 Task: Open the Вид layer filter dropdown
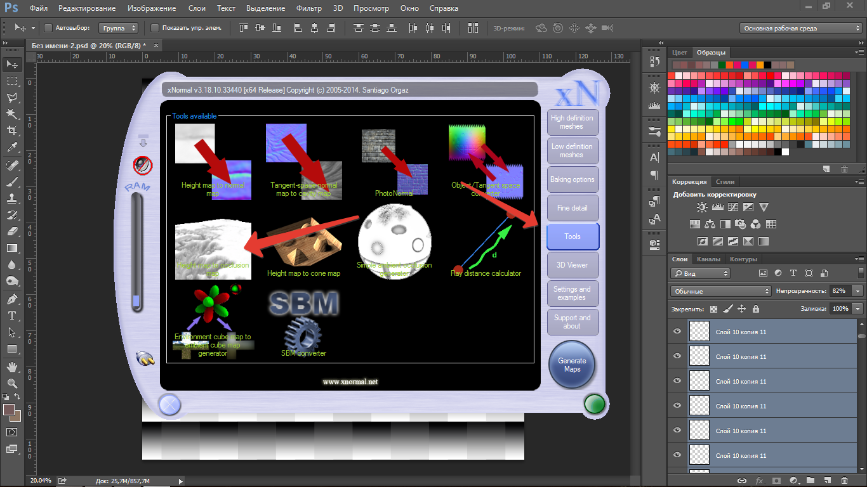tap(700, 273)
